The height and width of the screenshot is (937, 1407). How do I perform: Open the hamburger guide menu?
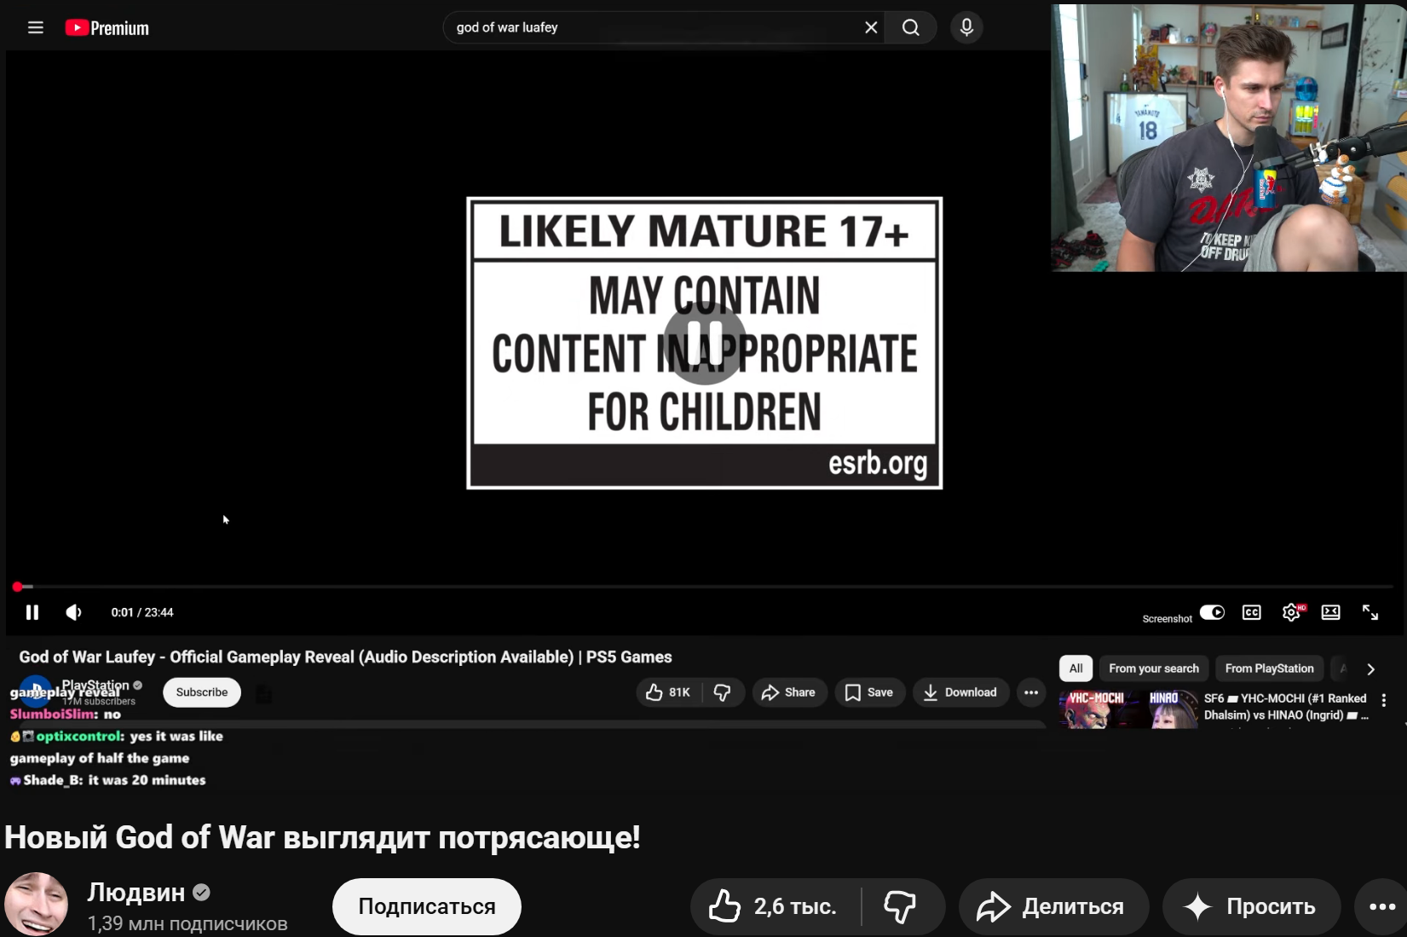35,27
